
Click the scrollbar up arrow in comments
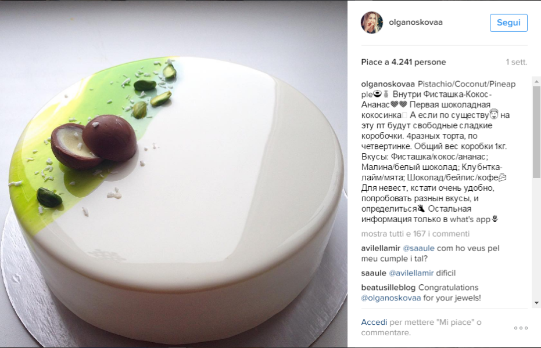pyautogui.click(x=536, y=82)
